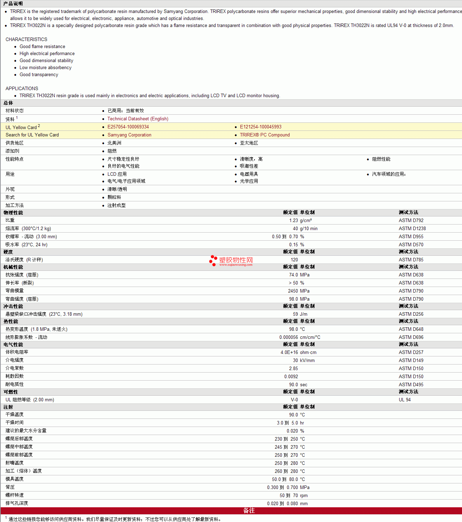Click the 可燃性 section header
Screen dimensions: 462x522
pyautogui.click(x=11, y=392)
